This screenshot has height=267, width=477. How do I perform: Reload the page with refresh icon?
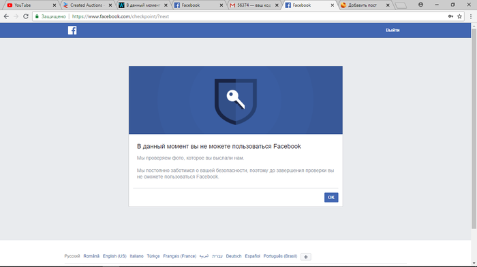[x=26, y=16]
